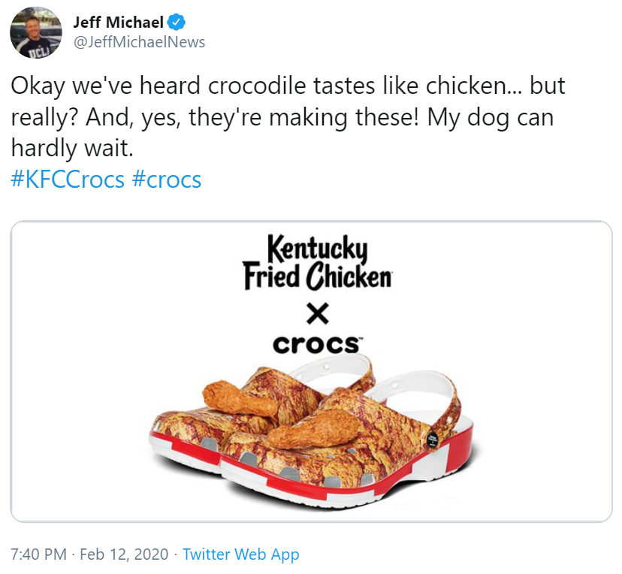
Task: Open the #crocs hashtag link
Action: [167, 180]
